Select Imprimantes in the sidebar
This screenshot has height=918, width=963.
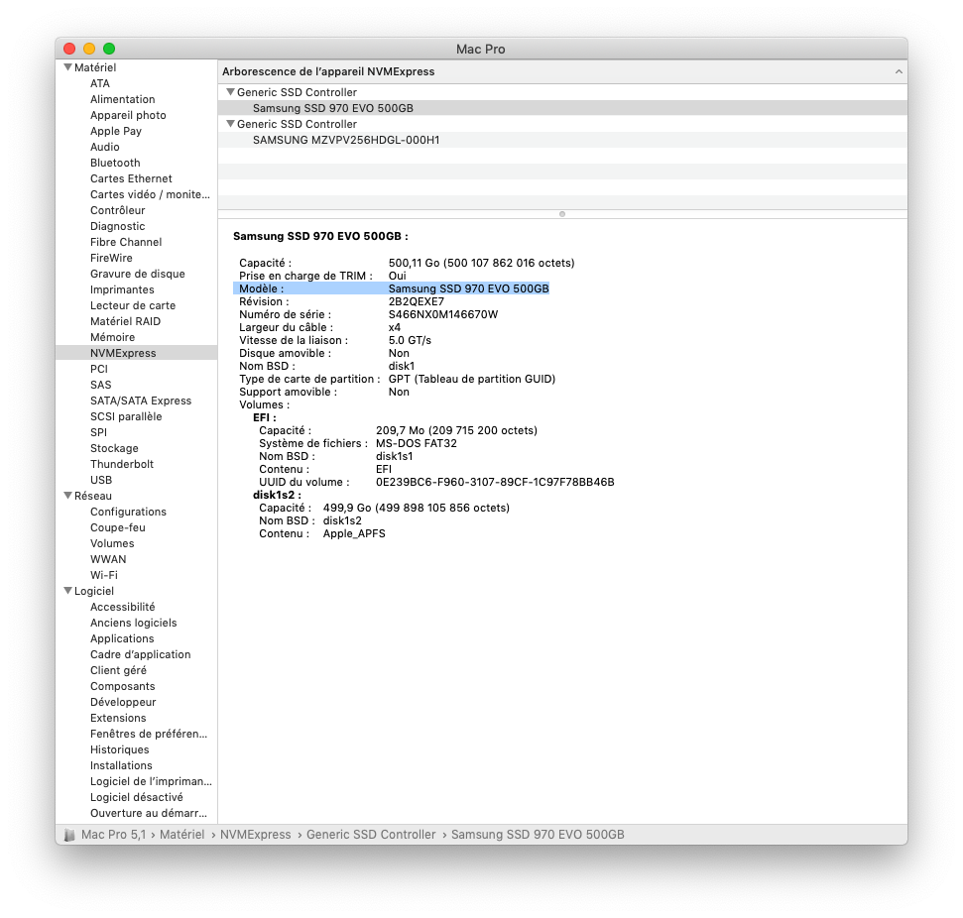[x=122, y=289]
